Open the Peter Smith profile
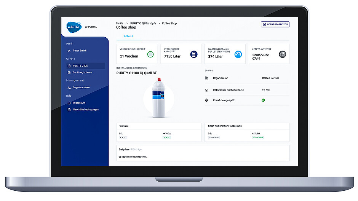The width and height of the screenshot is (358, 201). 79,51
